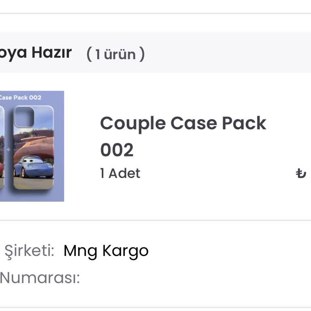Click the blank area beside "Numarası:"
Image resolution: width=311 pixels, height=311 pixels.
click(195, 278)
